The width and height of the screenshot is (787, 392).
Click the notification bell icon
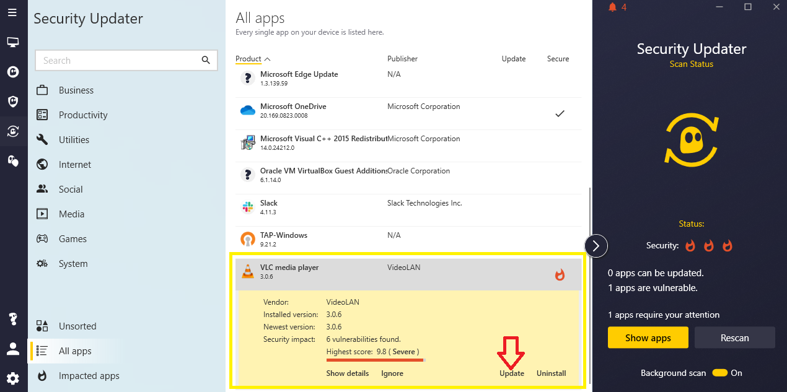(x=613, y=7)
